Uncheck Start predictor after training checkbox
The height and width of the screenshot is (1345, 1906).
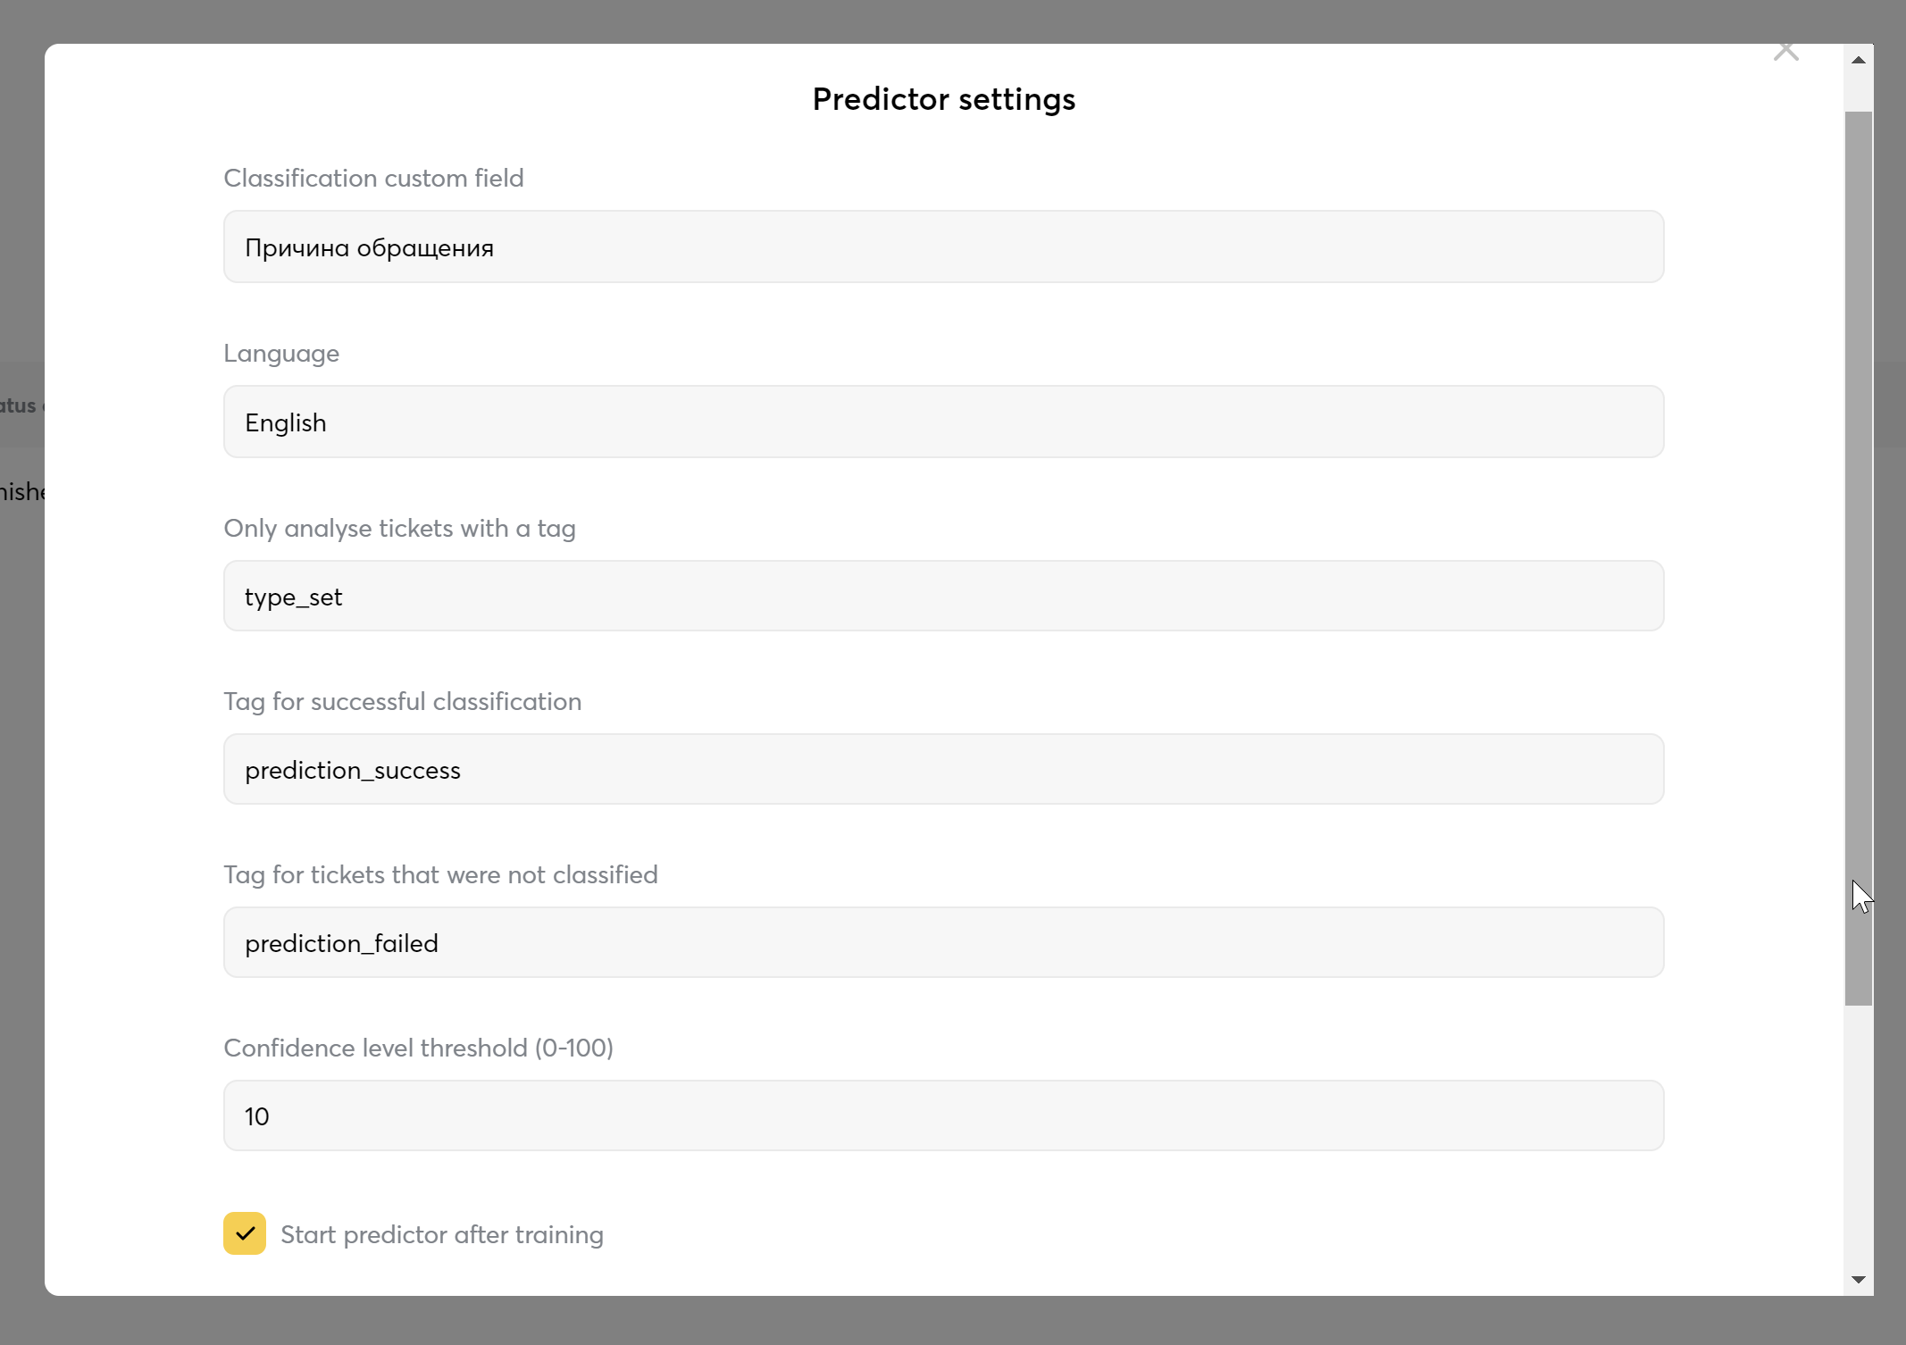(245, 1233)
